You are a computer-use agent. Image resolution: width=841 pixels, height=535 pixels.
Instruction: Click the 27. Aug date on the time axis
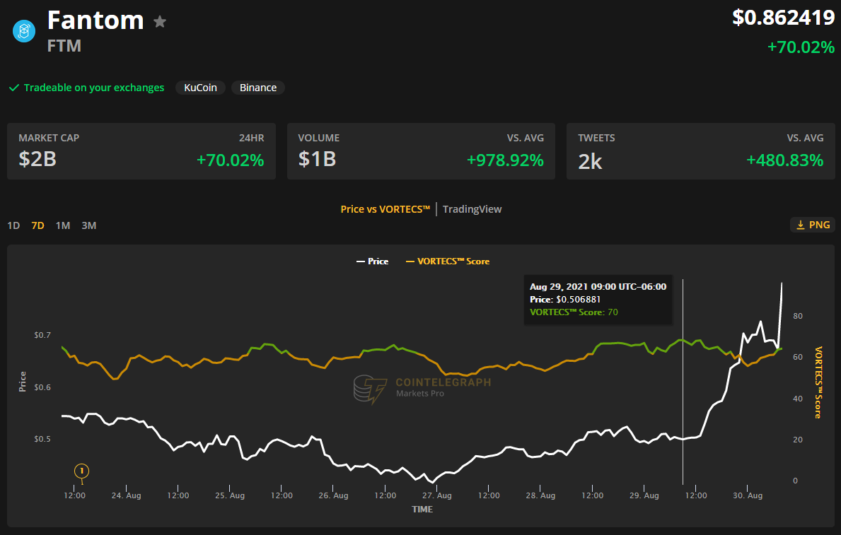click(x=436, y=495)
